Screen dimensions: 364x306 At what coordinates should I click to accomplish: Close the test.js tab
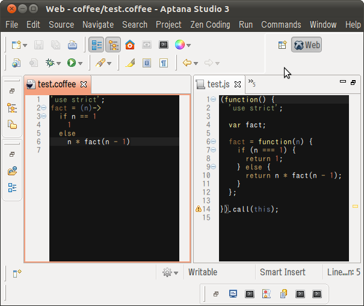coord(238,84)
